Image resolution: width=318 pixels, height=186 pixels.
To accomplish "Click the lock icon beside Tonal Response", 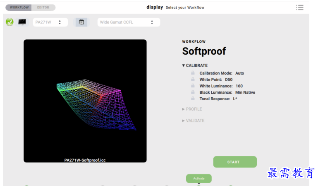I will 193,98.
